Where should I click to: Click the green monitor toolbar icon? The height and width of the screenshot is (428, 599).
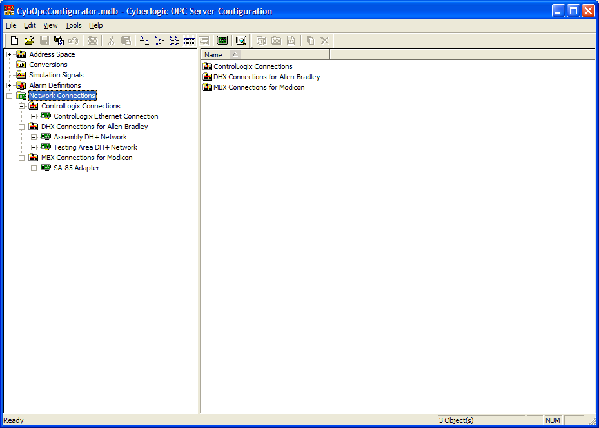click(222, 40)
